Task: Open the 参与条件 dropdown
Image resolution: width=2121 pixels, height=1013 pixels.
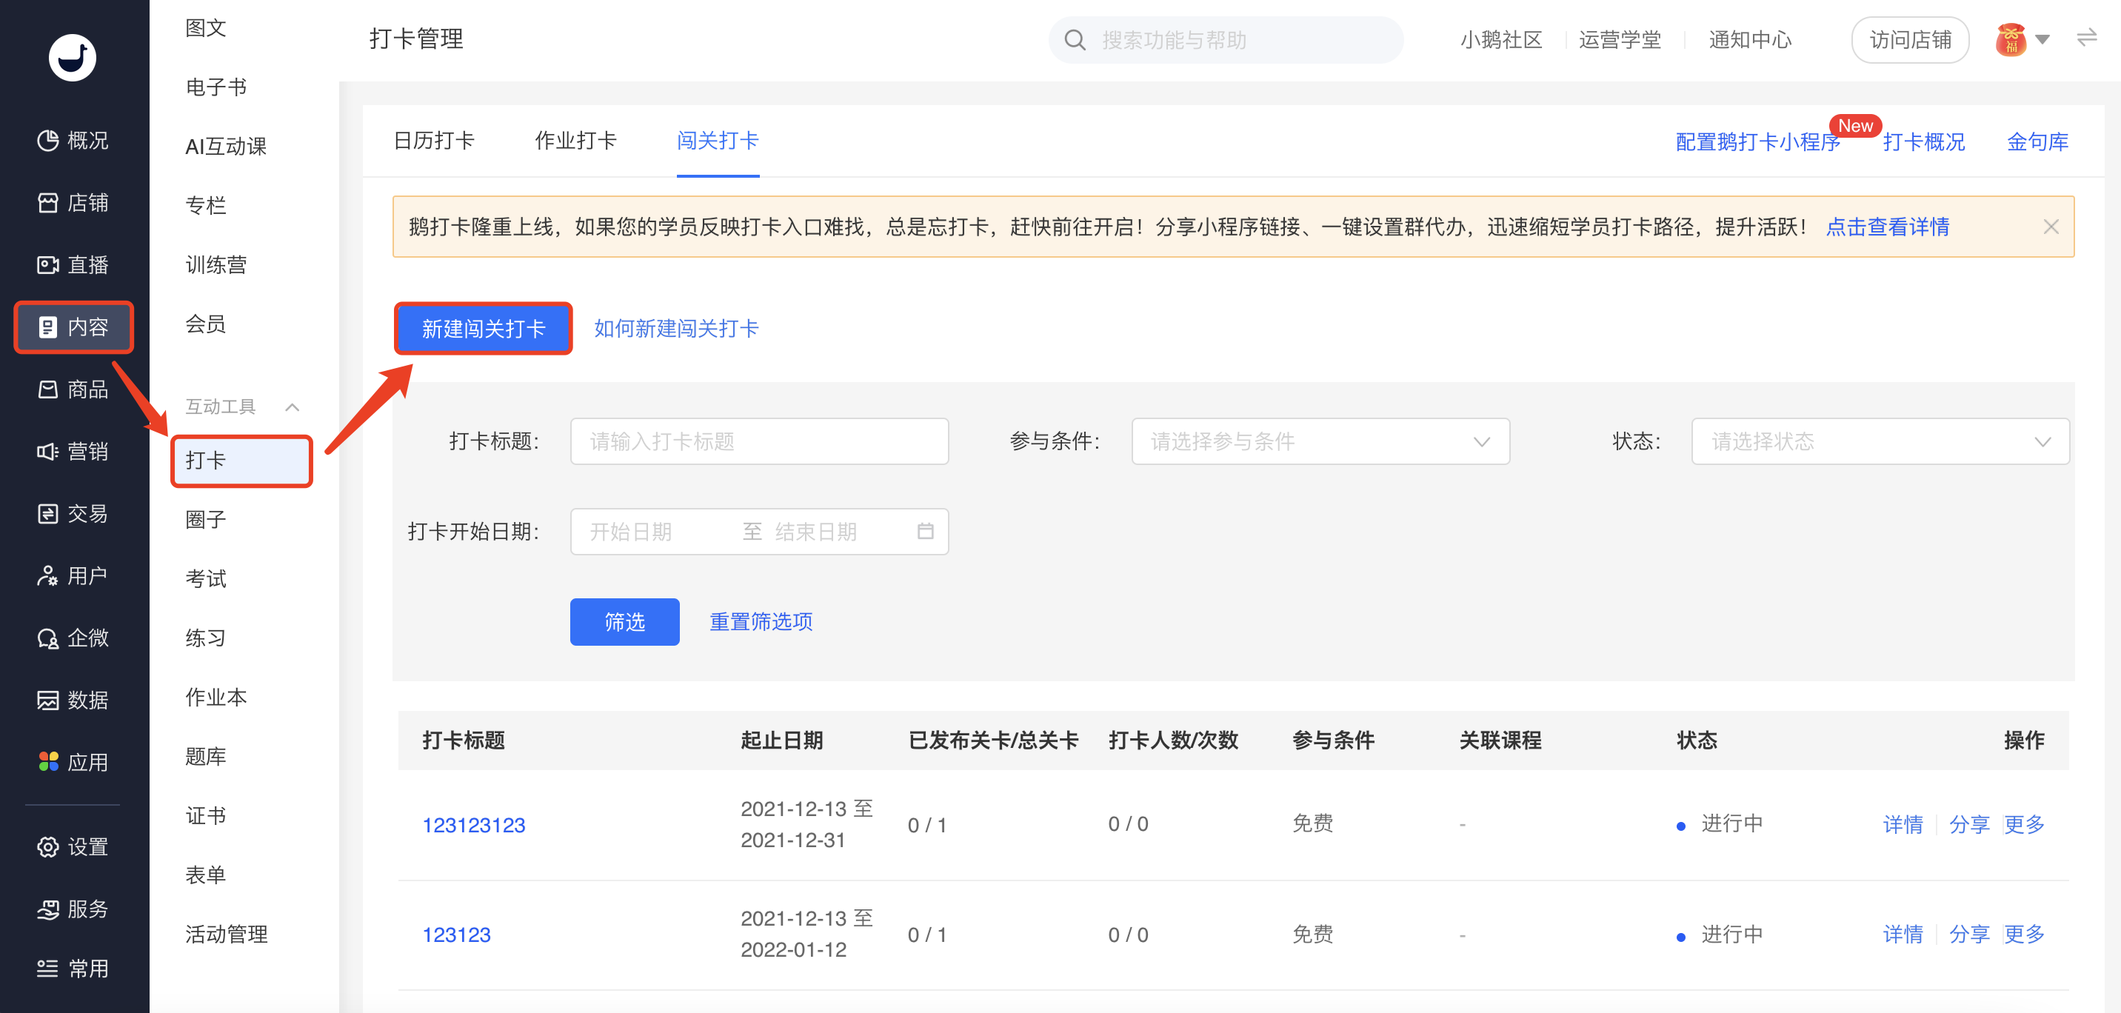Action: [1320, 441]
